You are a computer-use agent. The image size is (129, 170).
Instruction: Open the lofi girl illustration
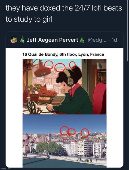(64, 87)
